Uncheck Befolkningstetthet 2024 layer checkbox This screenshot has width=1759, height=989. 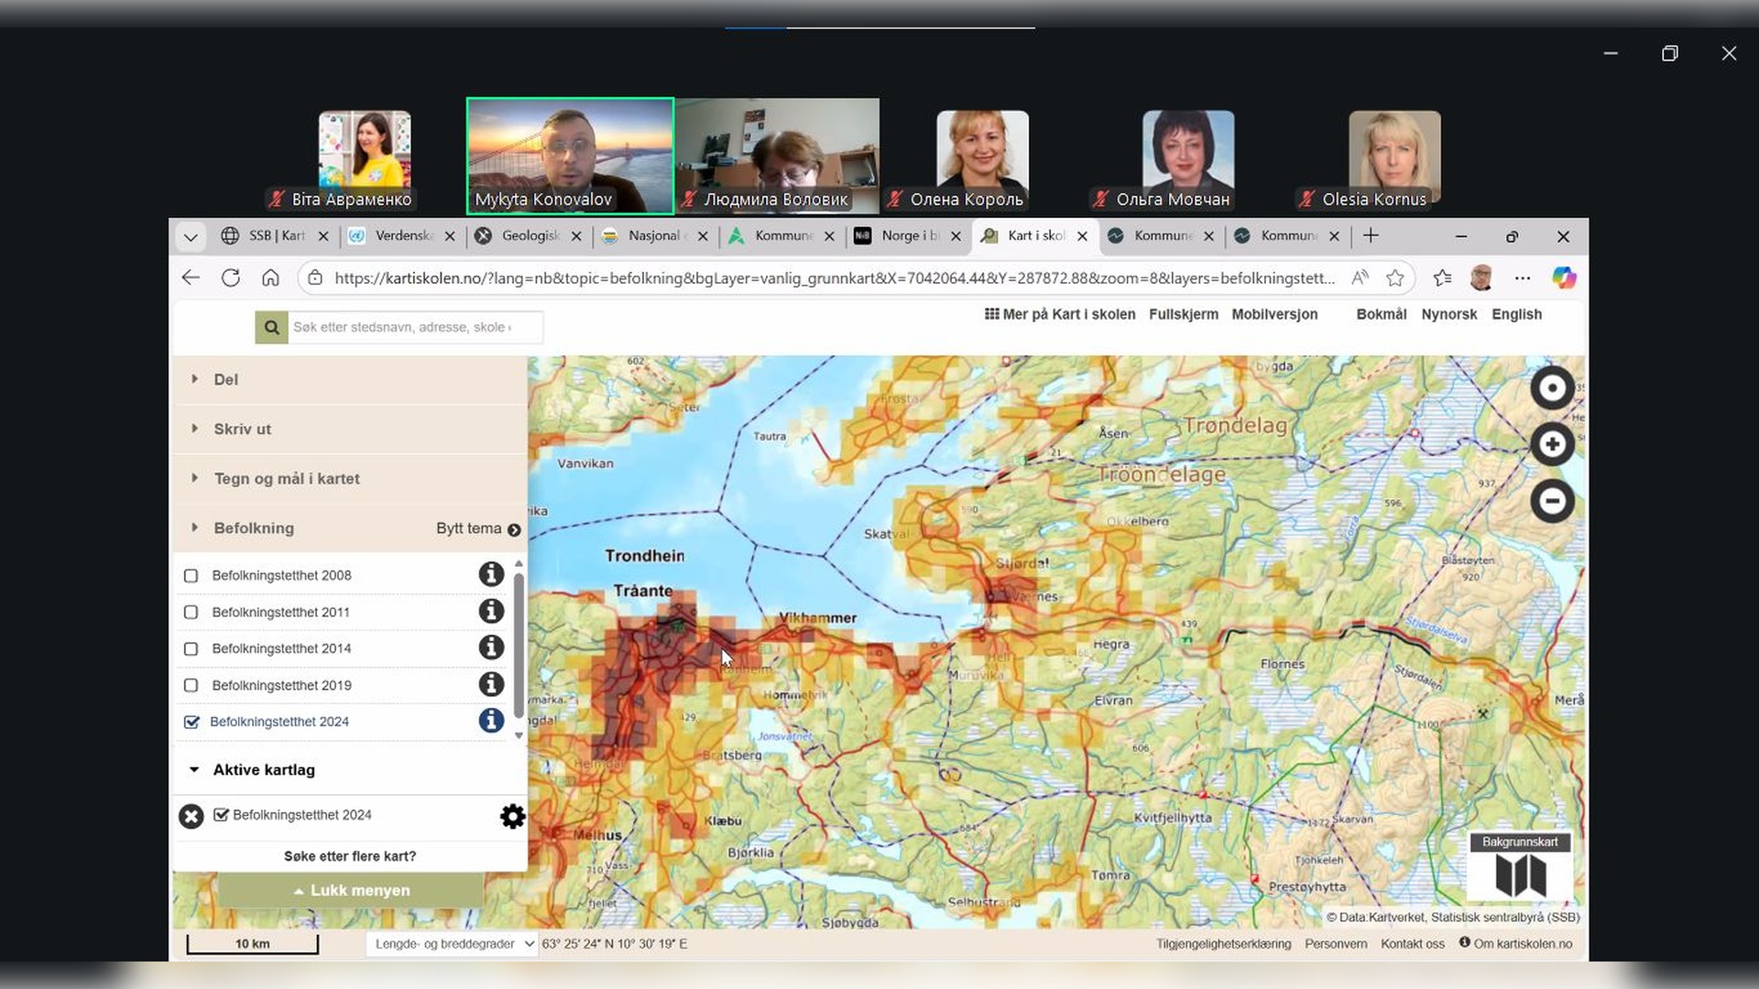(x=191, y=722)
